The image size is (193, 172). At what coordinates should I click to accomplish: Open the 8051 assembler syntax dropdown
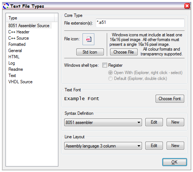[x=103, y=122]
